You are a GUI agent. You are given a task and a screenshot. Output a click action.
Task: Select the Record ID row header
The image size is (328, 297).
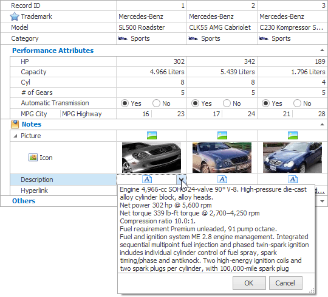click(58, 5)
